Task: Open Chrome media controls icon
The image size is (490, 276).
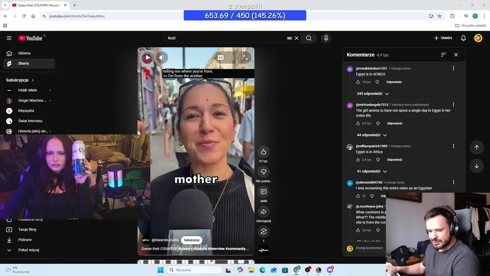Action: click(x=466, y=16)
